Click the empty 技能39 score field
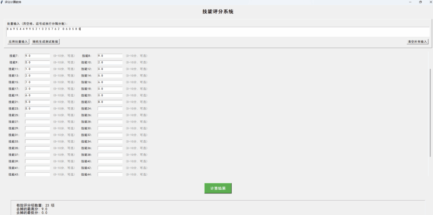433x215 pixels. coord(37,161)
